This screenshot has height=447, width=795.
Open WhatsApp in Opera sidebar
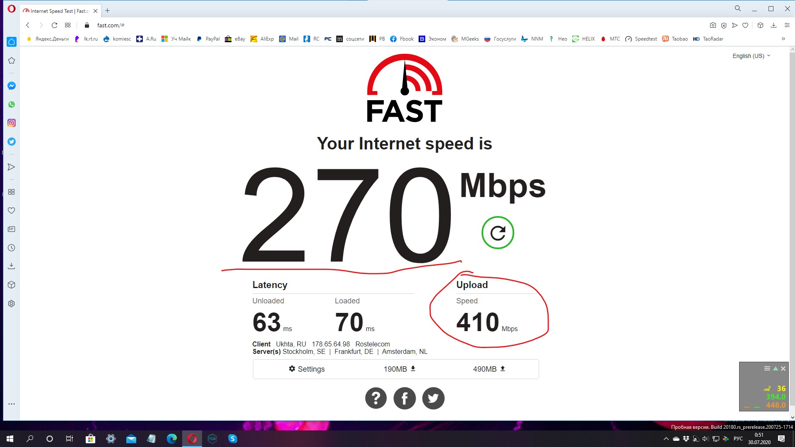[x=12, y=104]
